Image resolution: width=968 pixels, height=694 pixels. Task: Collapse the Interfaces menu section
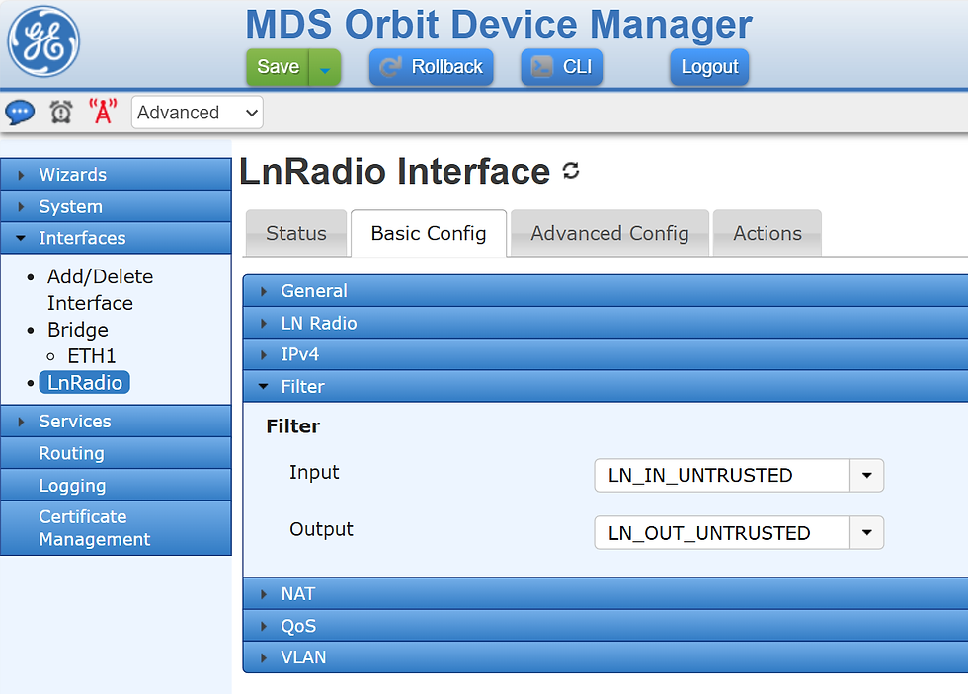coord(117,238)
